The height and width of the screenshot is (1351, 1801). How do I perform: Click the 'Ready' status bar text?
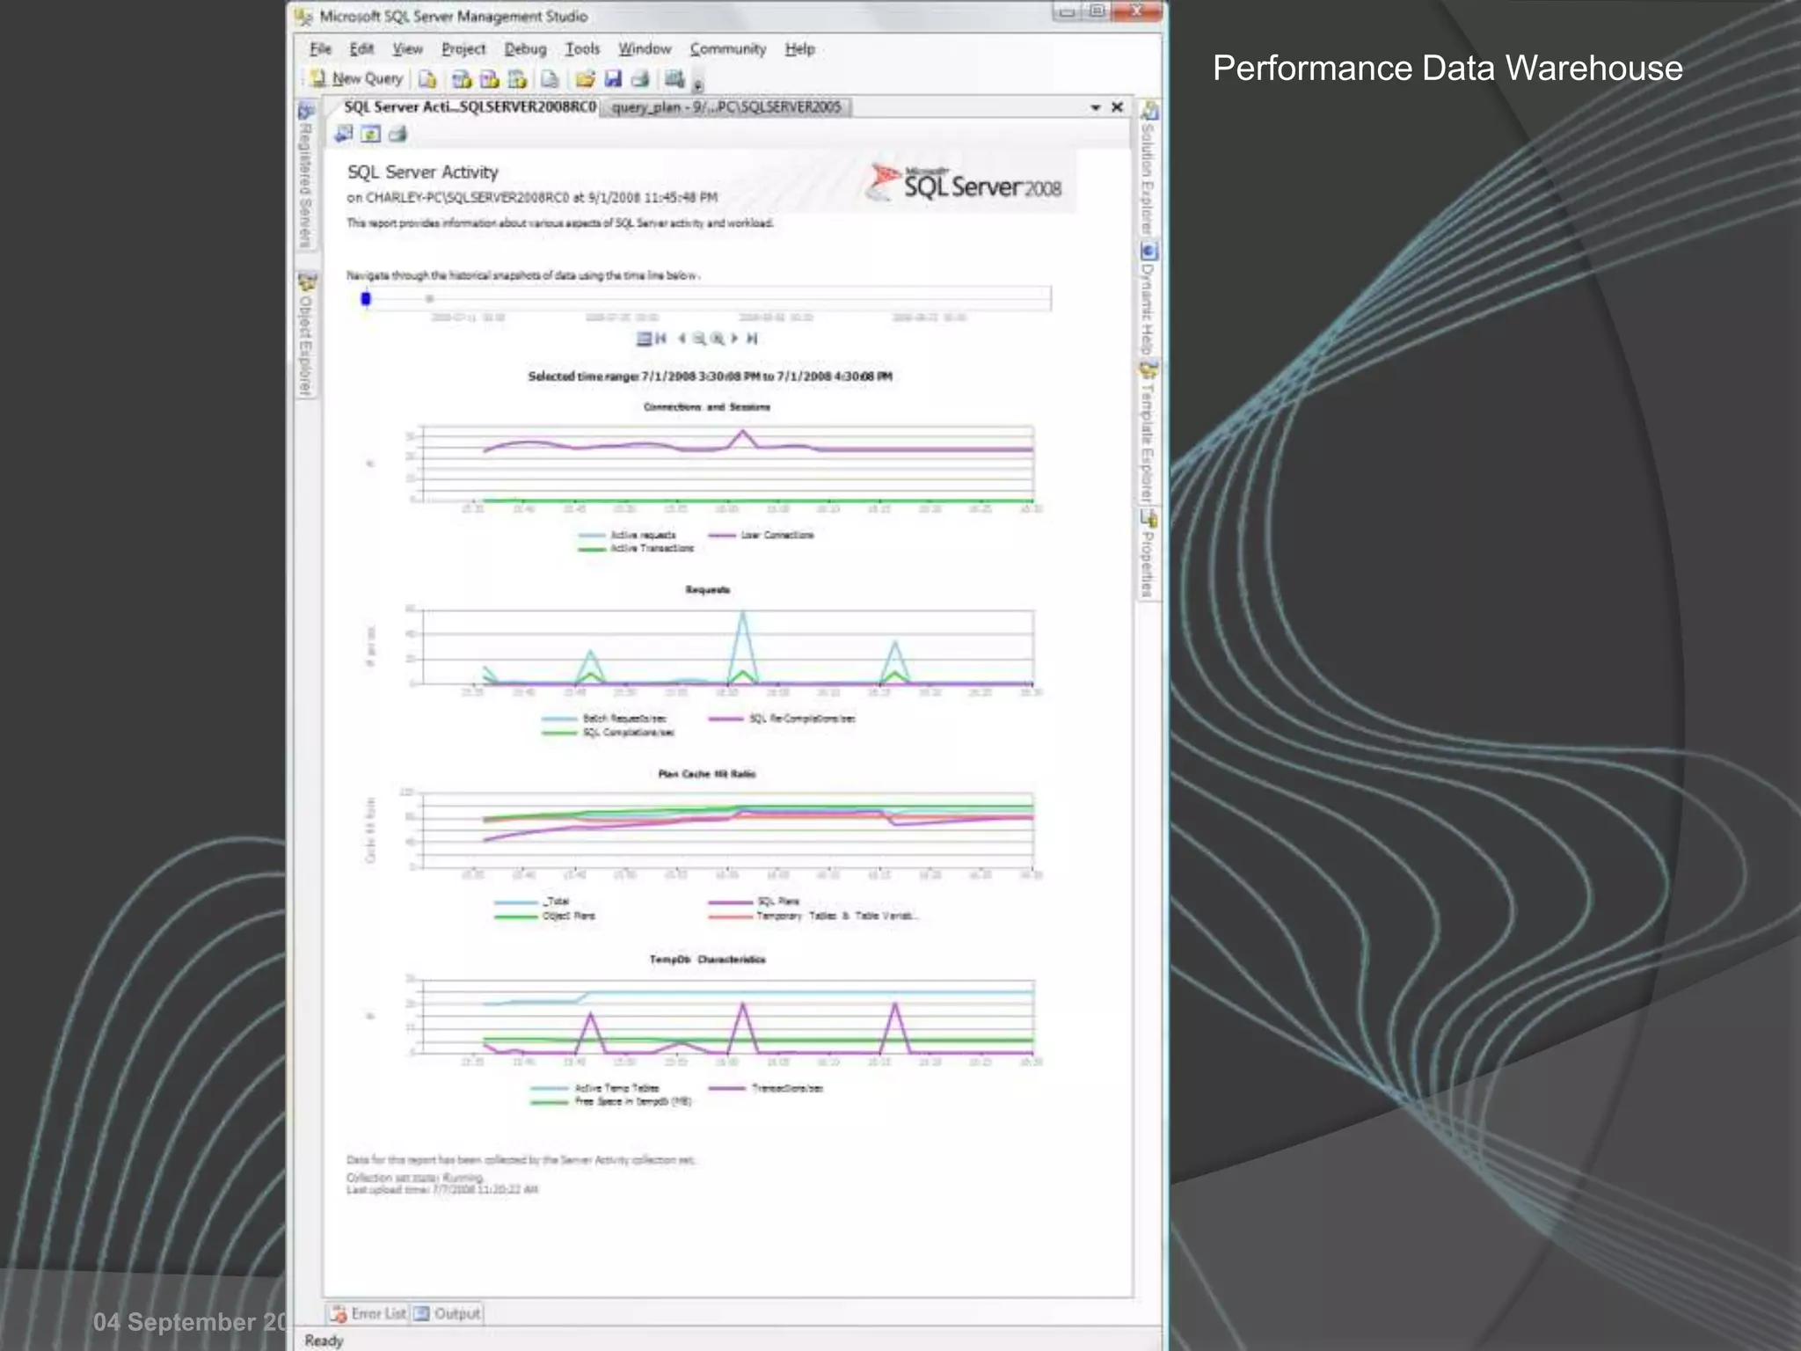pyautogui.click(x=324, y=1340)
